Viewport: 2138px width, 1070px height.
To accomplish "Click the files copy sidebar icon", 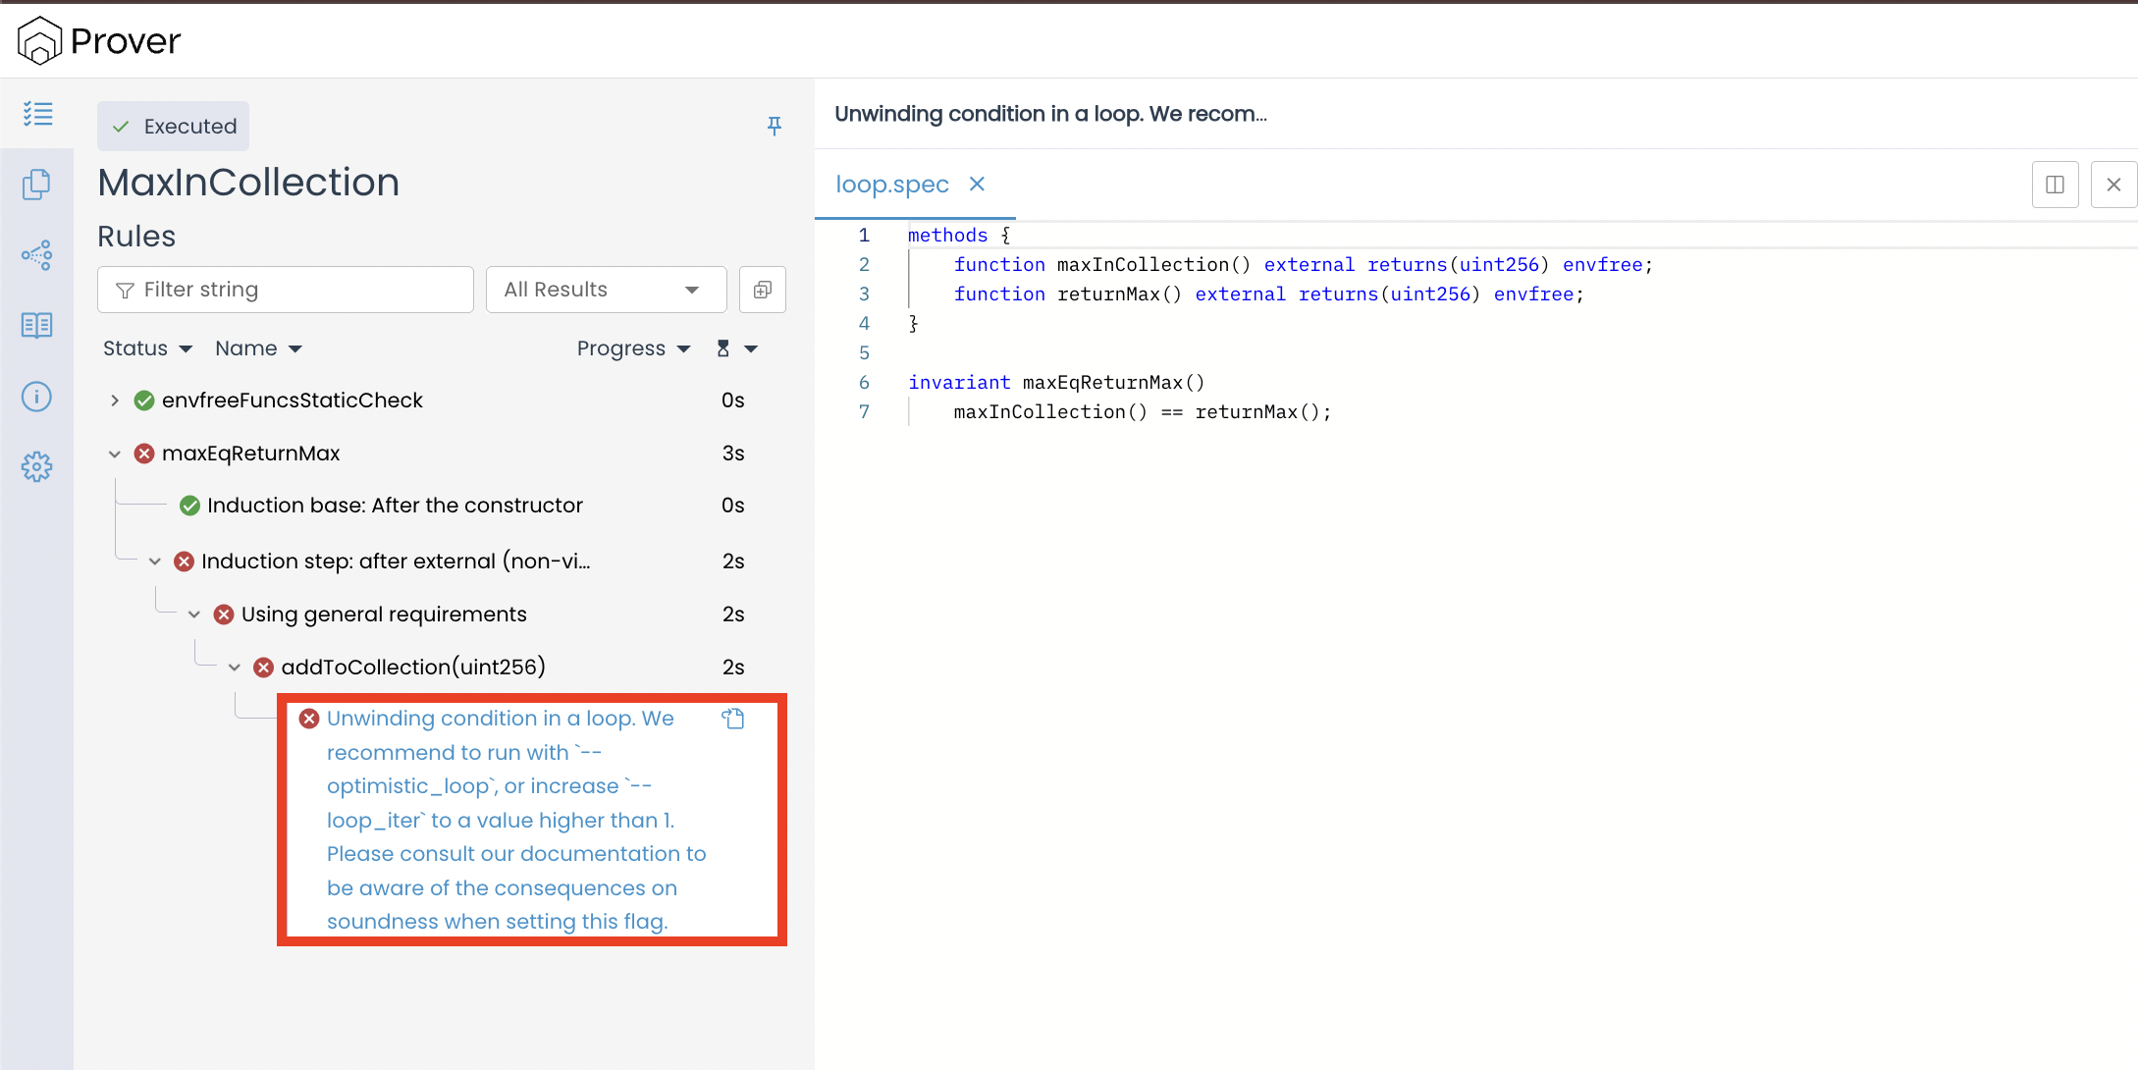I will (x=37, y=185).
